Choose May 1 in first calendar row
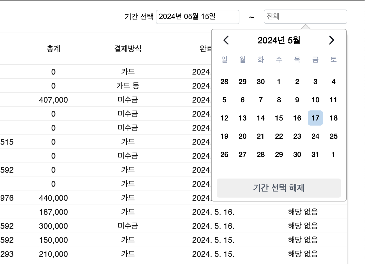This screenshot has width=365, height=264. [279, 82]
